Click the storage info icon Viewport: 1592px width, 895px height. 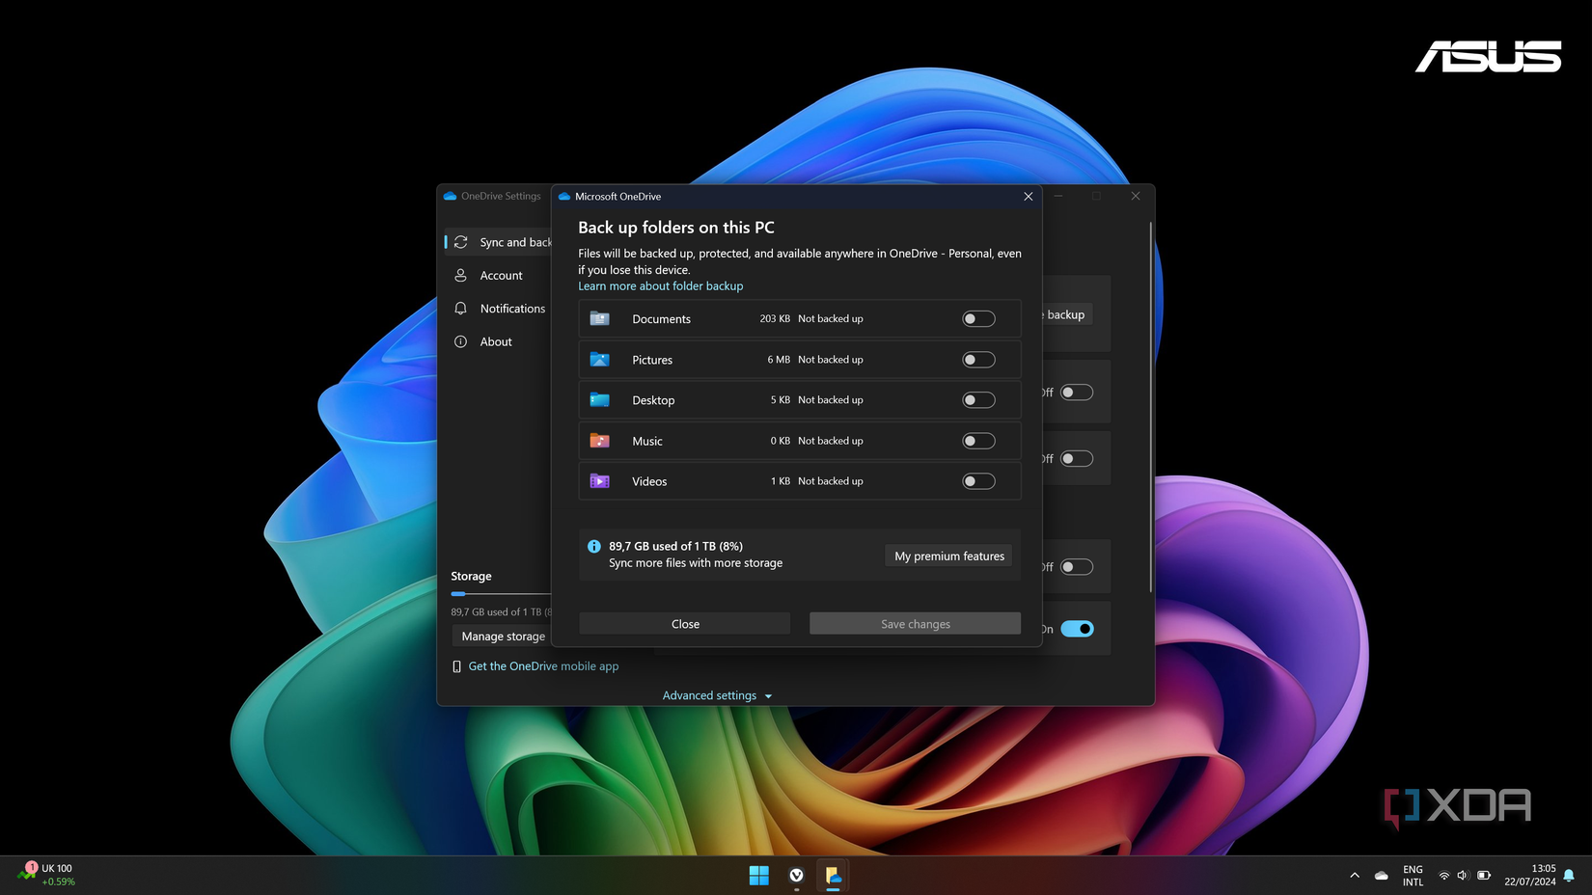click(594, 547)
